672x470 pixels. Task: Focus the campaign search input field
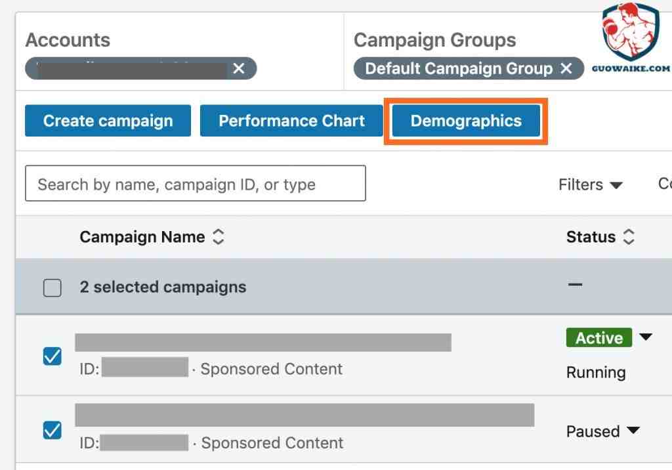point(196,183)
